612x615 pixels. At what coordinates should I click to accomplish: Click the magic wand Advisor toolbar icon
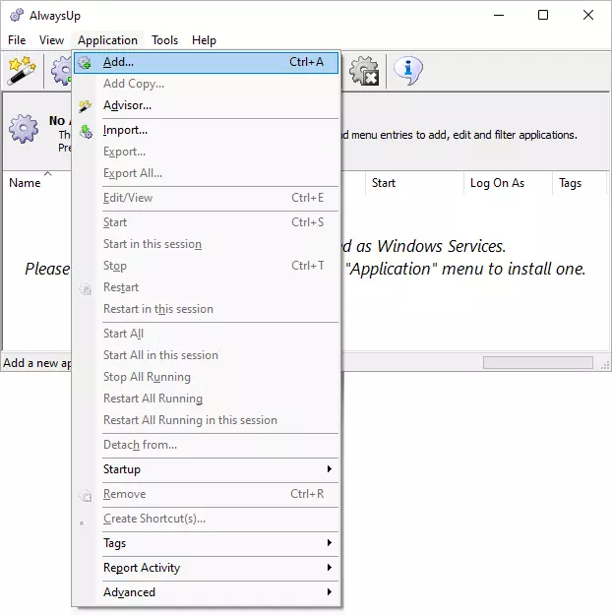(22, 71)
